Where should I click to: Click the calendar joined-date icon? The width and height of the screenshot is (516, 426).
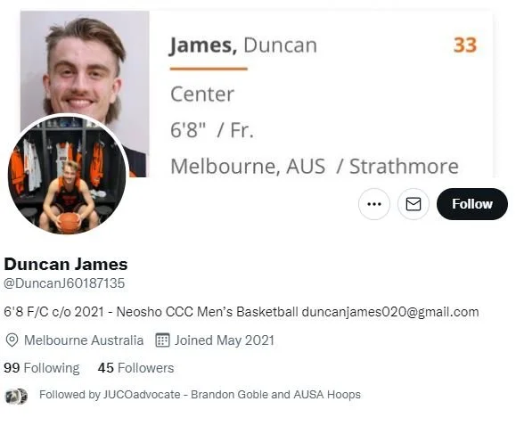pos(162,340)
